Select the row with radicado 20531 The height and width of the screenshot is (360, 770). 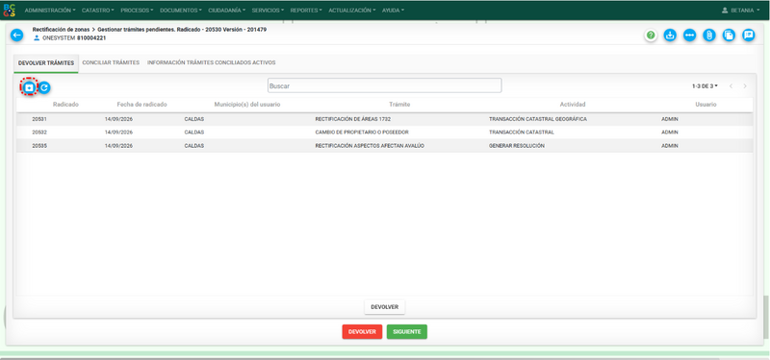(384, 119)
